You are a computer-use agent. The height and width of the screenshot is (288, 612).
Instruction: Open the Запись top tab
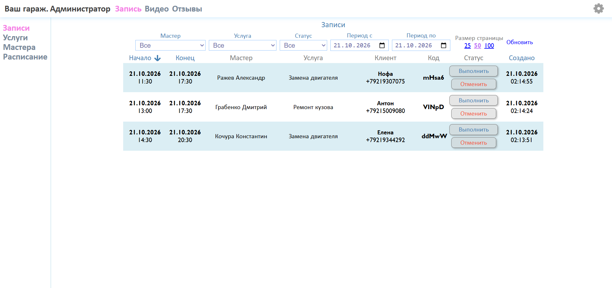[128, 9]
